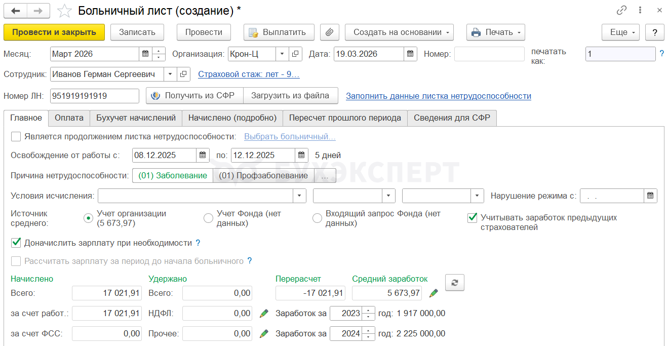Toggle Является продолжением листка нетрудоспособности checkbox

pos(16,136)
